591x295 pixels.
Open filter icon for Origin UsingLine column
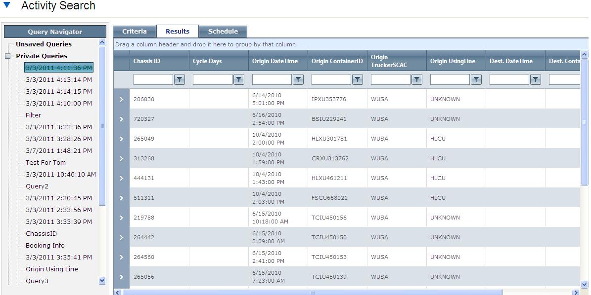476,79
